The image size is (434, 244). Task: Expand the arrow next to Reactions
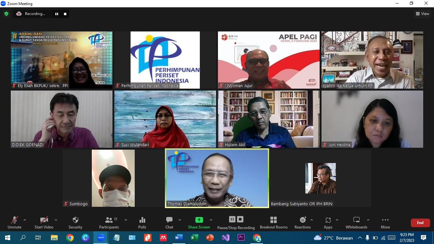(312, 220)
